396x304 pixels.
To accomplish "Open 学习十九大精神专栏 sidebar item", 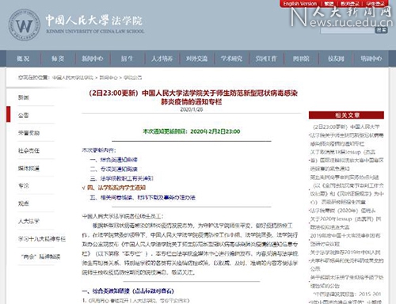I will pos(42,239).
